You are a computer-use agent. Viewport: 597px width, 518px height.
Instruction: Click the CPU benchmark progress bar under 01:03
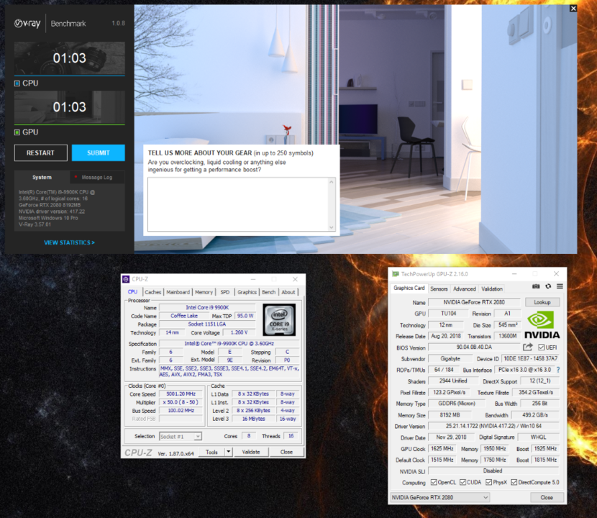[70, 76]
